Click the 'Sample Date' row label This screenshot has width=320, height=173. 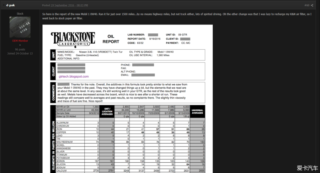pos(63,113)
